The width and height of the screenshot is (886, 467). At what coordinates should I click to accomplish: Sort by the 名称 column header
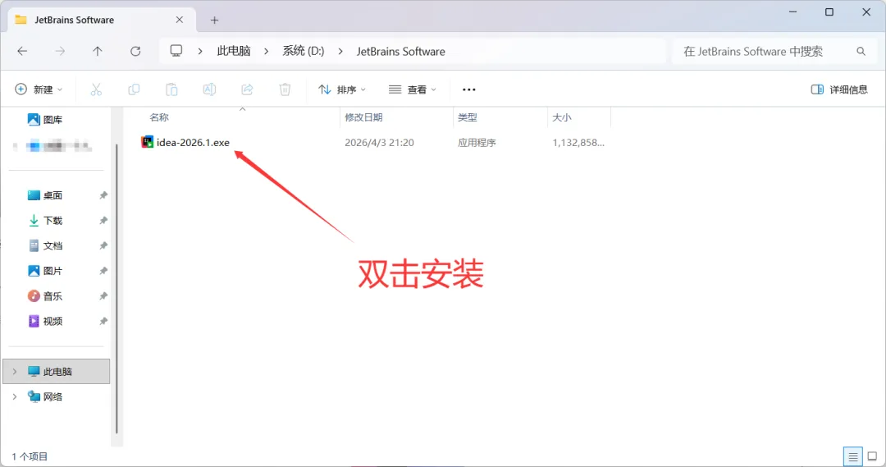point(159,117)
